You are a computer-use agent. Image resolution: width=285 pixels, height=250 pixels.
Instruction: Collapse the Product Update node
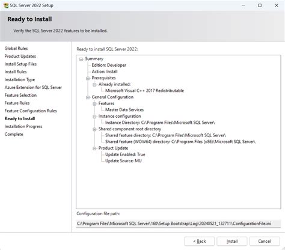click(x=94, y=148)
